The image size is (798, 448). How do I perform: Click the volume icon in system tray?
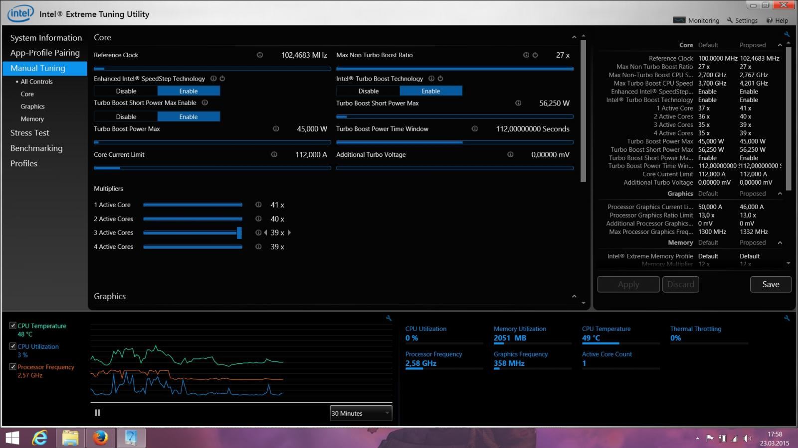(747, 439)
